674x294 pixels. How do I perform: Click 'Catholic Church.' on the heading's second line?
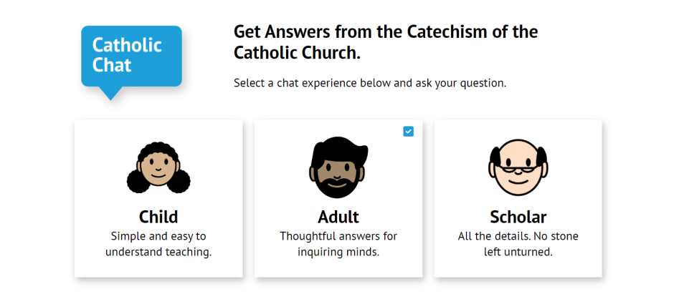coord(297,53)
